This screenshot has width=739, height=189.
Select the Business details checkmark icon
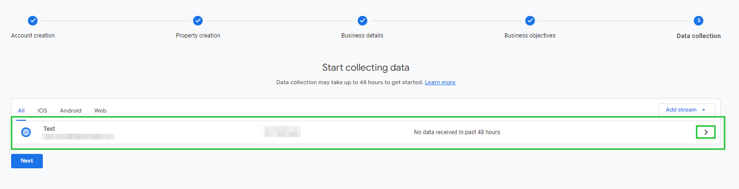tap(363, 21)
